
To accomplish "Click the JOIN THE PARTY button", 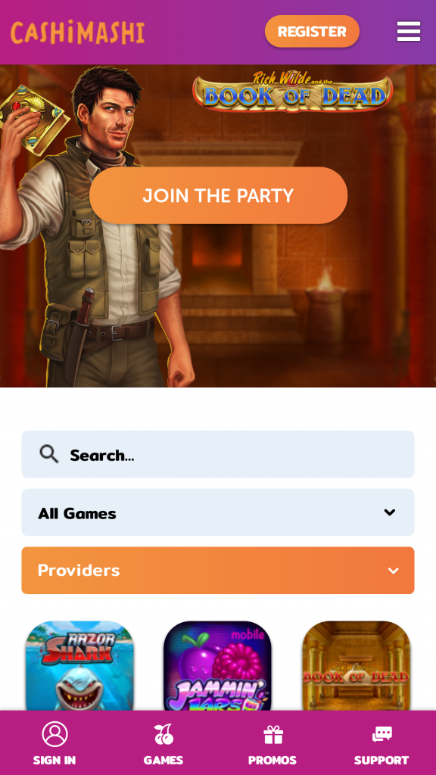I will point(219,195).
